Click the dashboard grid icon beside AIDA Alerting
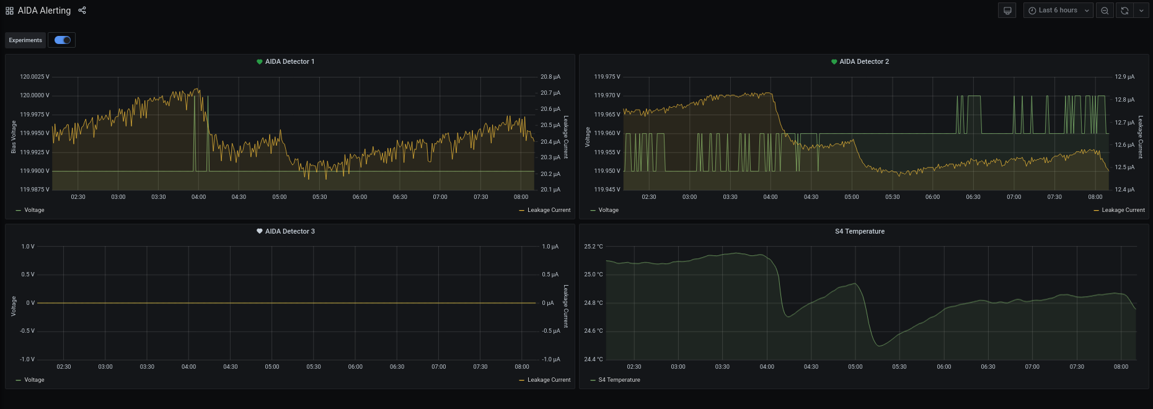Viewport: 1153px width, 409px height. click(x=9, y=11)
